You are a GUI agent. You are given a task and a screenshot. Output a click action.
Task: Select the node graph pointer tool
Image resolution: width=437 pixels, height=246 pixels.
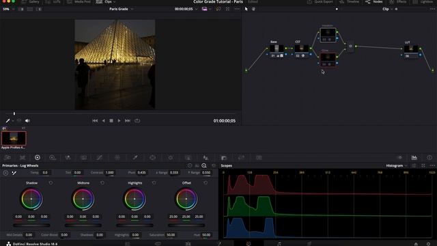coord(246,9)
